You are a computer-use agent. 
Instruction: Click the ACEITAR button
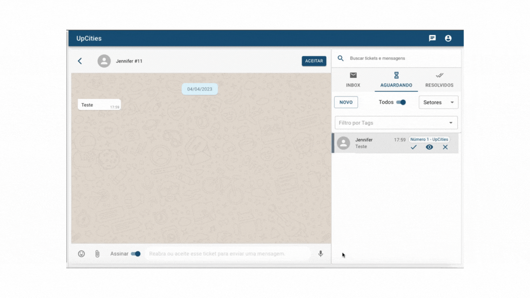(314, 61)
